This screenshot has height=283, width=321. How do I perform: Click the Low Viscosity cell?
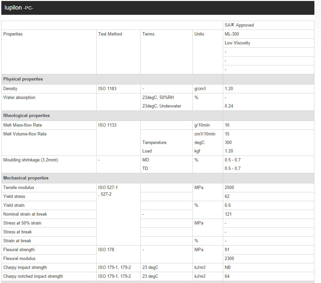pyautogui.click(x=237, y=43)
